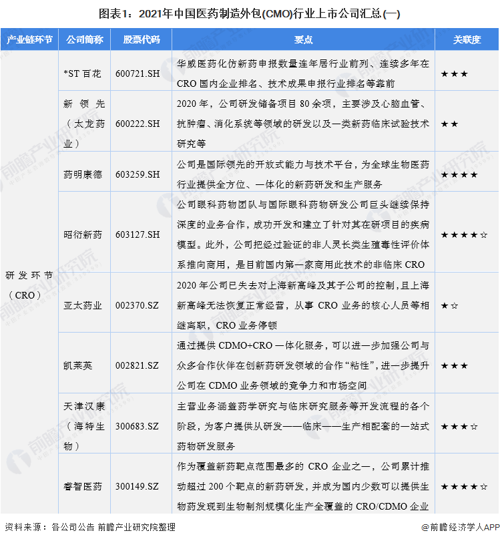This screenshot has height=541, width=500.
Task: Click the 上海新高峰 loss-of-control description
Action: 303,305
